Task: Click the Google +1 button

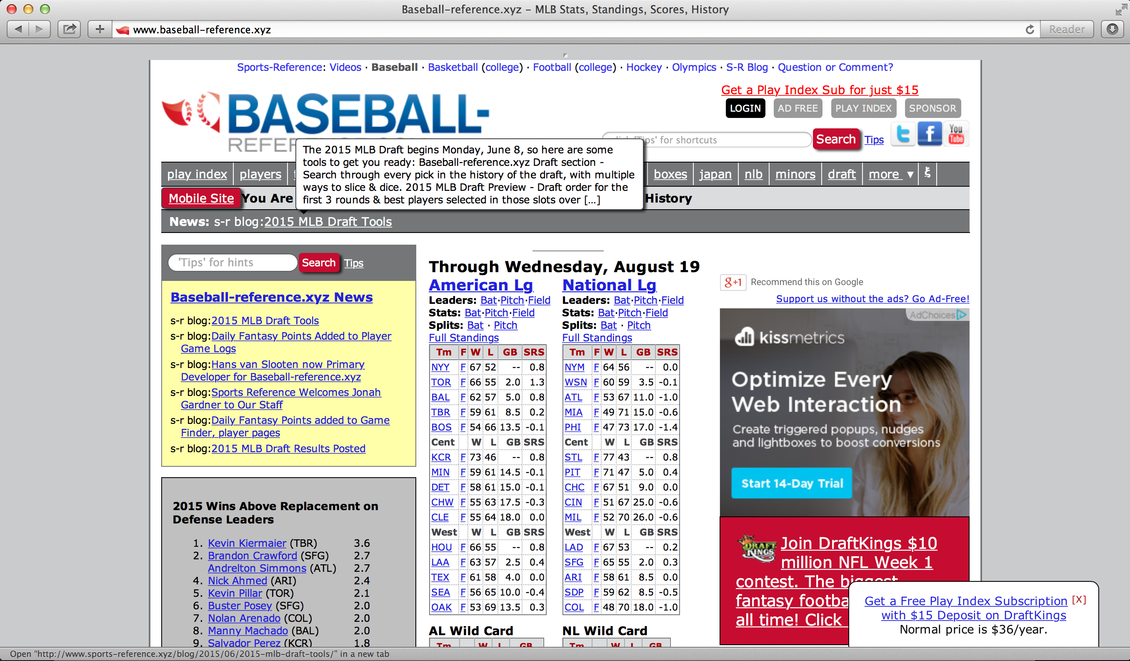Action: tap(733, 282)
